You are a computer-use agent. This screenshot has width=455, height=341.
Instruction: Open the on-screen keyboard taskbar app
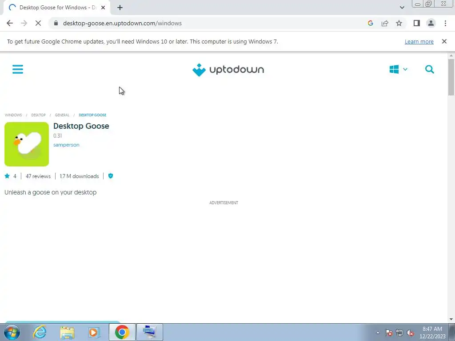pyautogui.click(x=149, y=332)
